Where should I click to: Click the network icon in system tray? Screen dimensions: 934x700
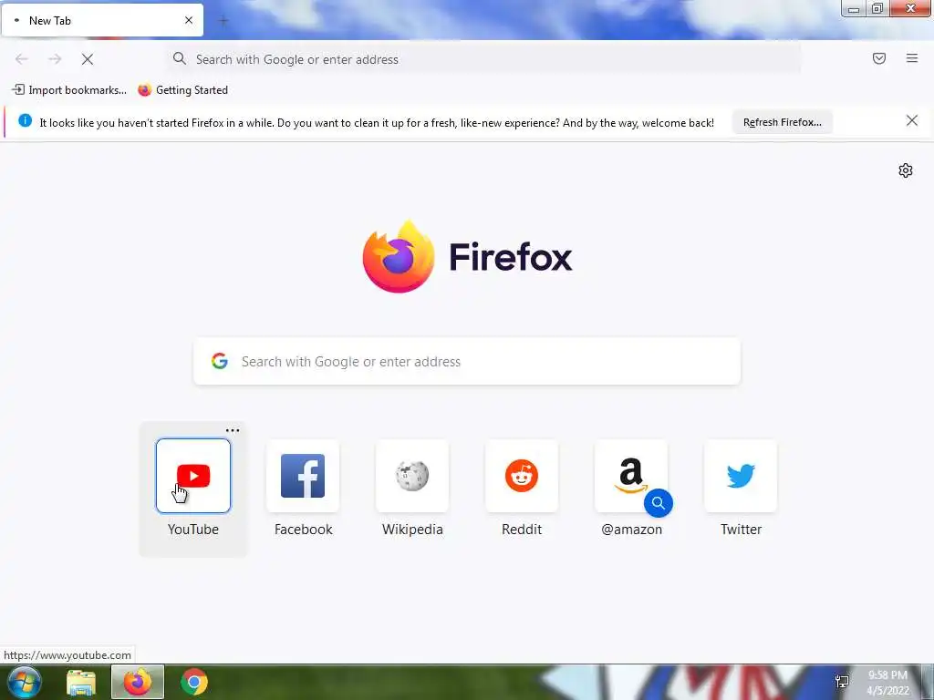[842, 682]
